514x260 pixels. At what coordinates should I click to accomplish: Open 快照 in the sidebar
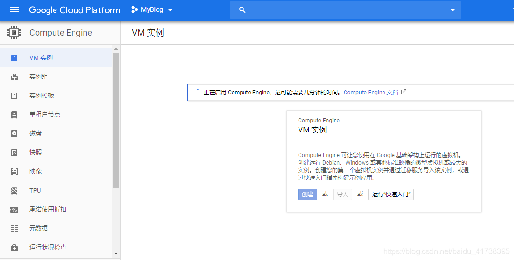(x=56, y=152)
